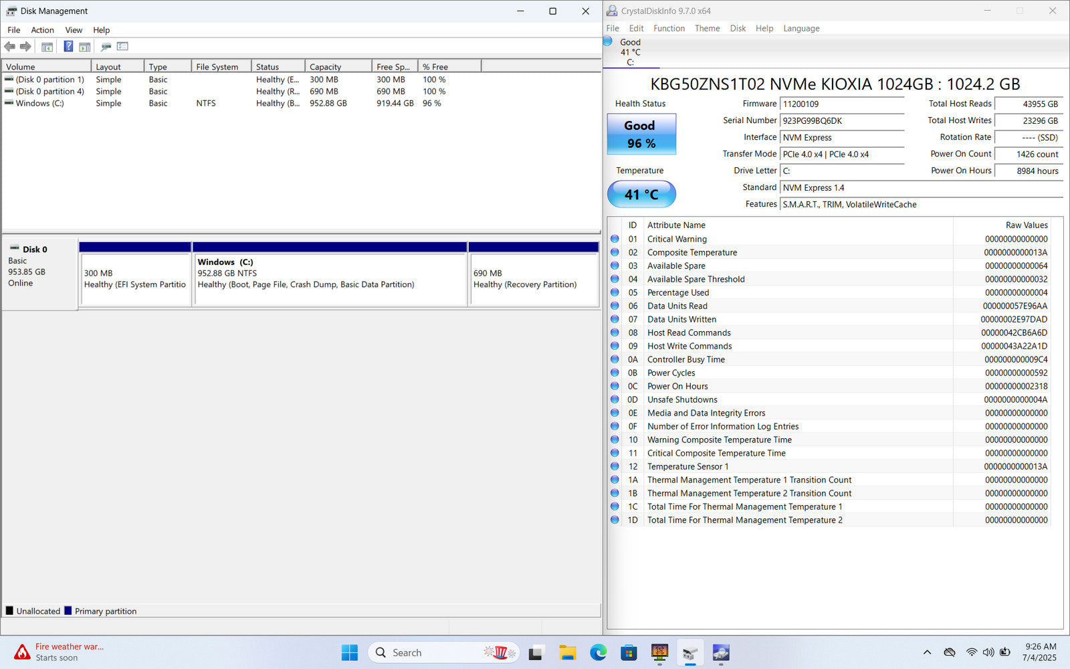Screen dimensions: 1070x669
Task: Open the Function menu in CrystalDiskInfo
Action: [669, 28]
